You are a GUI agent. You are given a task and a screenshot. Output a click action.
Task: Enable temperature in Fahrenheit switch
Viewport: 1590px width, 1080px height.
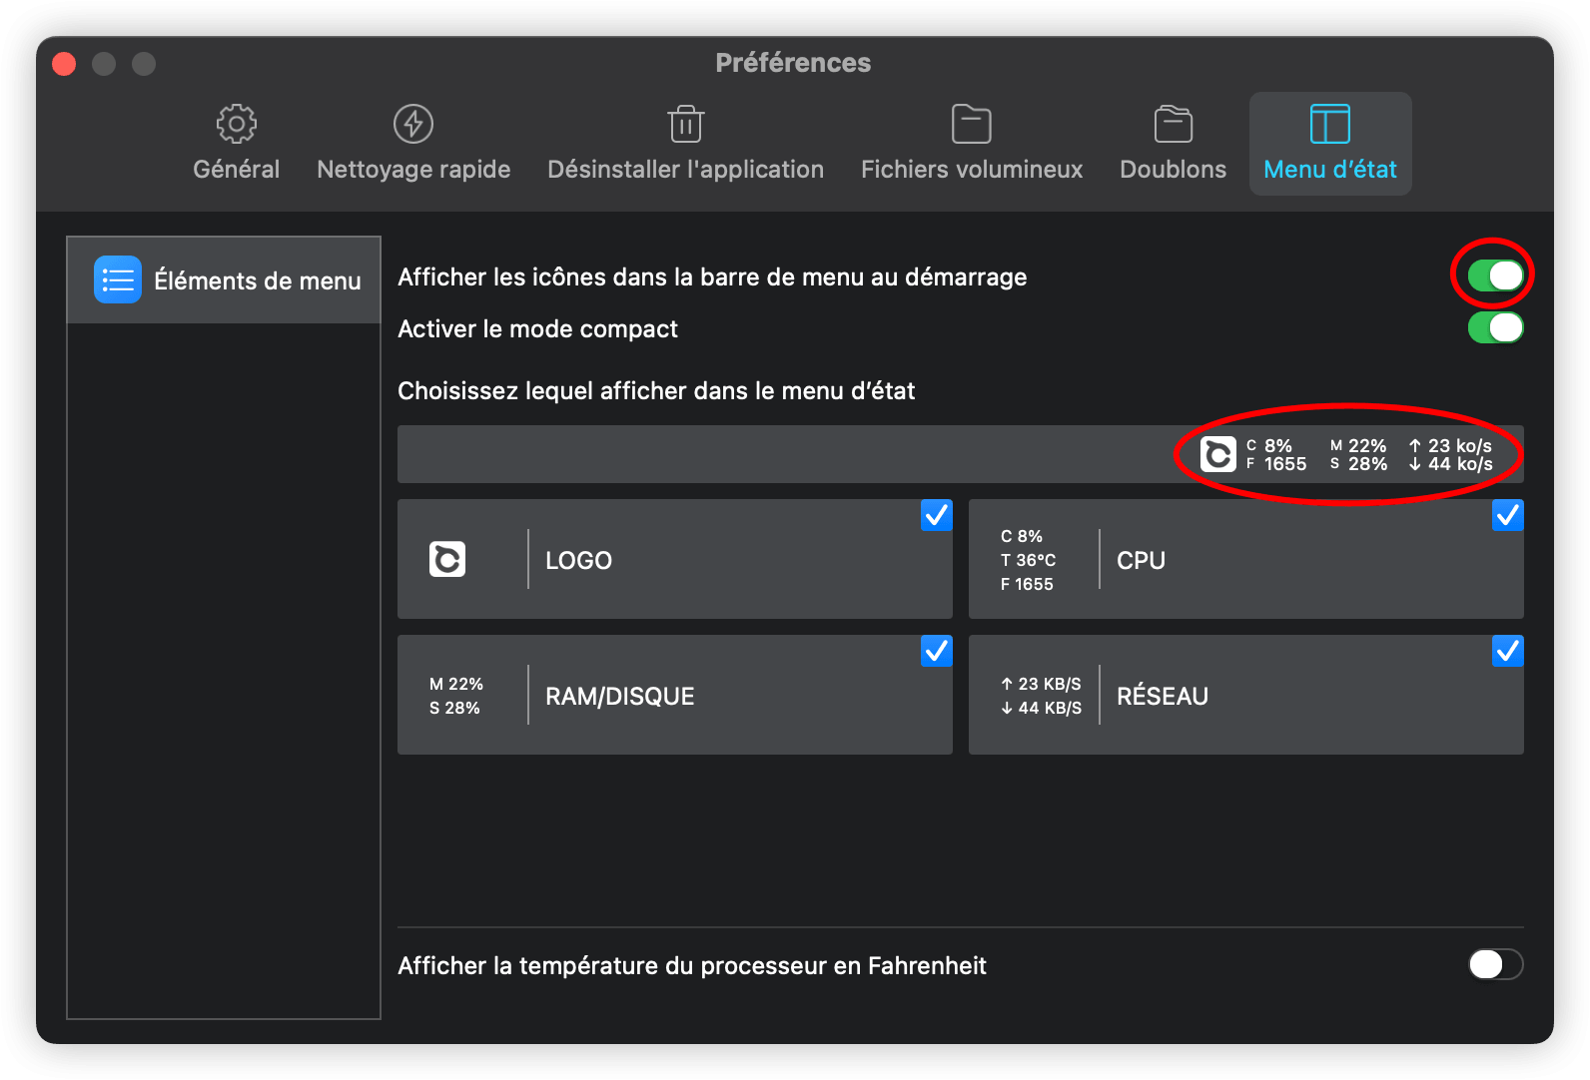click(x=1495, y=964)
